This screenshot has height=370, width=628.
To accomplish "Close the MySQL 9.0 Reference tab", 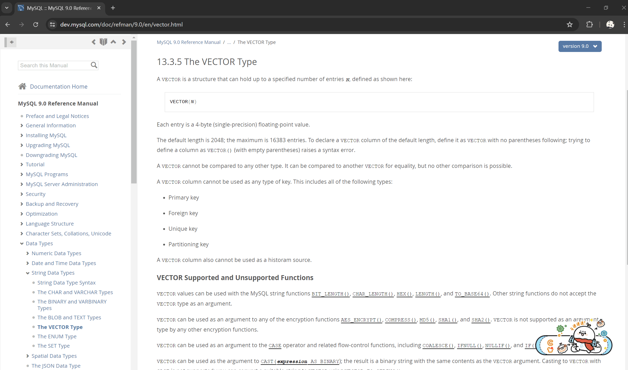I will [99, 8].
